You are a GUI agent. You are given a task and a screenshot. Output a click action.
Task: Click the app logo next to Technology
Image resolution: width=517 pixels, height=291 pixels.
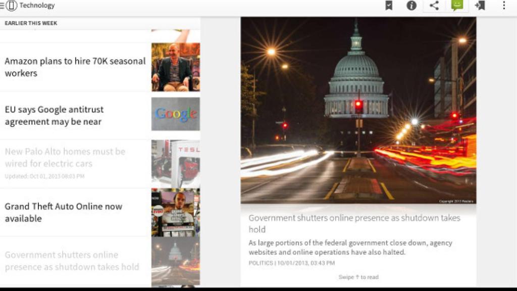[x=12, y=6]
